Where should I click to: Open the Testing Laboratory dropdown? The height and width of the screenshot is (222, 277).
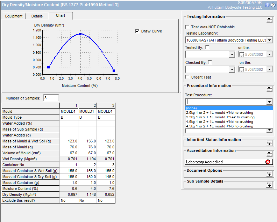(269, 40)
